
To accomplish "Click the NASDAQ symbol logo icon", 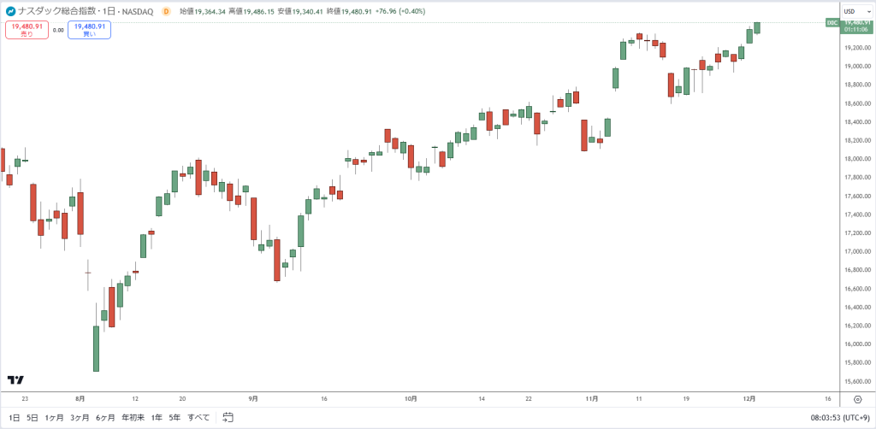I will pyautogui.click(x=10, y=10).
